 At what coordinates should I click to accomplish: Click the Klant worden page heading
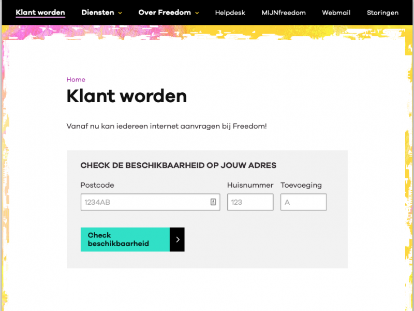point(127,96)
